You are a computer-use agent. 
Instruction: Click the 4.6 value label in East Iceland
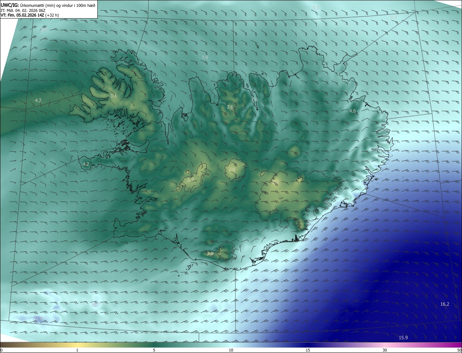(x=353, y=111)
